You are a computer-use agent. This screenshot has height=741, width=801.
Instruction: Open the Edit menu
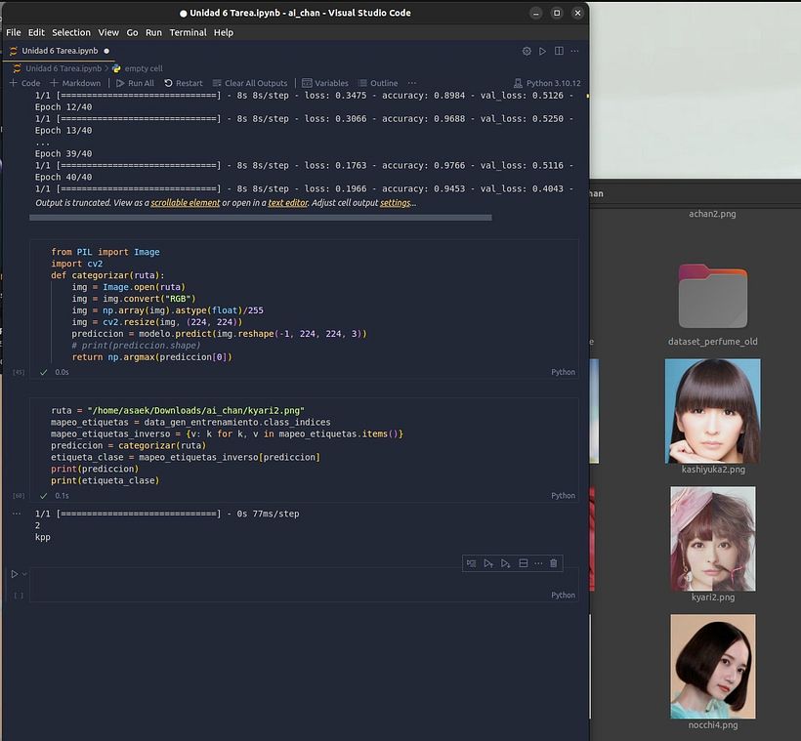point(36,32)
